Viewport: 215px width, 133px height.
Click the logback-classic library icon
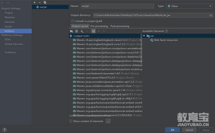[74, 40]
